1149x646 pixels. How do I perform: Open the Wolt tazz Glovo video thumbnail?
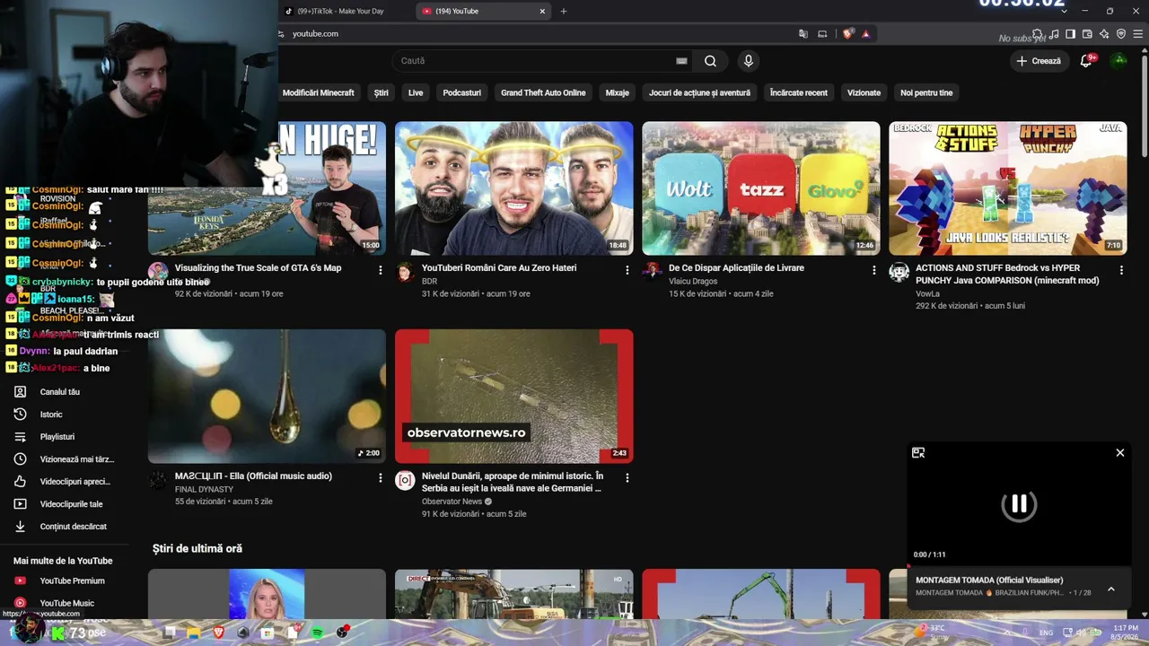click(x=761, y=188)
